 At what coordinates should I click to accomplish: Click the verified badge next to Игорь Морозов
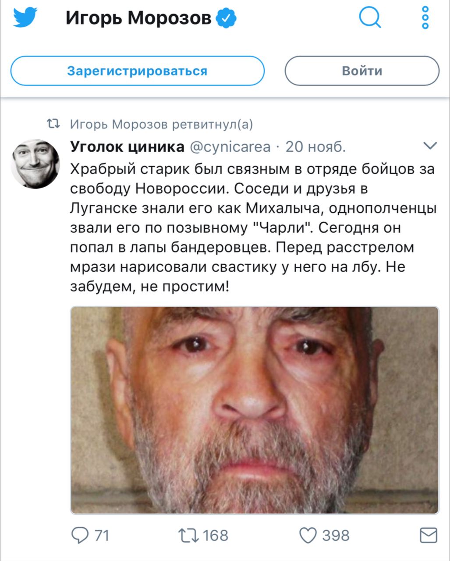point(227,18)
